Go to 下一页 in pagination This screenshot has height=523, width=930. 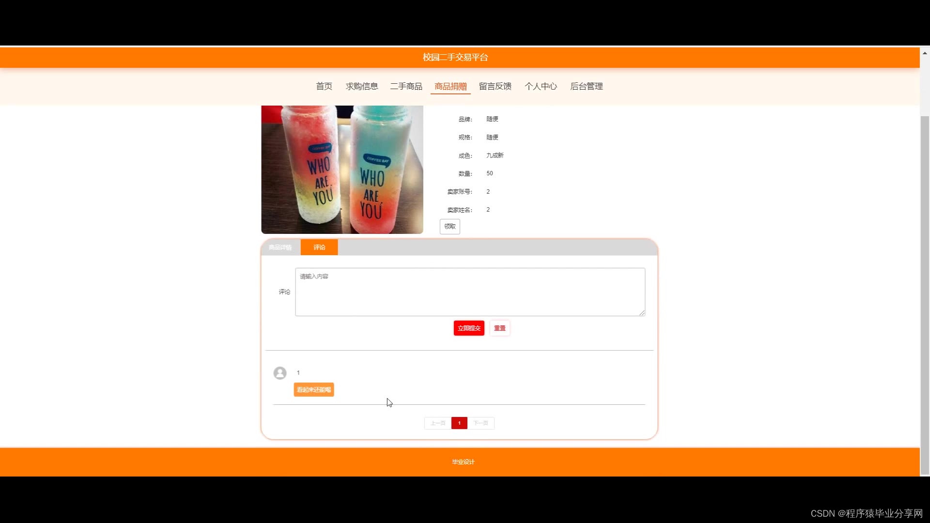(x=481, y=423)
